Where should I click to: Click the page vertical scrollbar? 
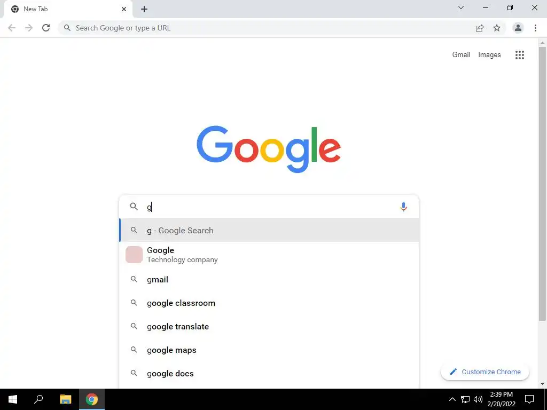542,184
